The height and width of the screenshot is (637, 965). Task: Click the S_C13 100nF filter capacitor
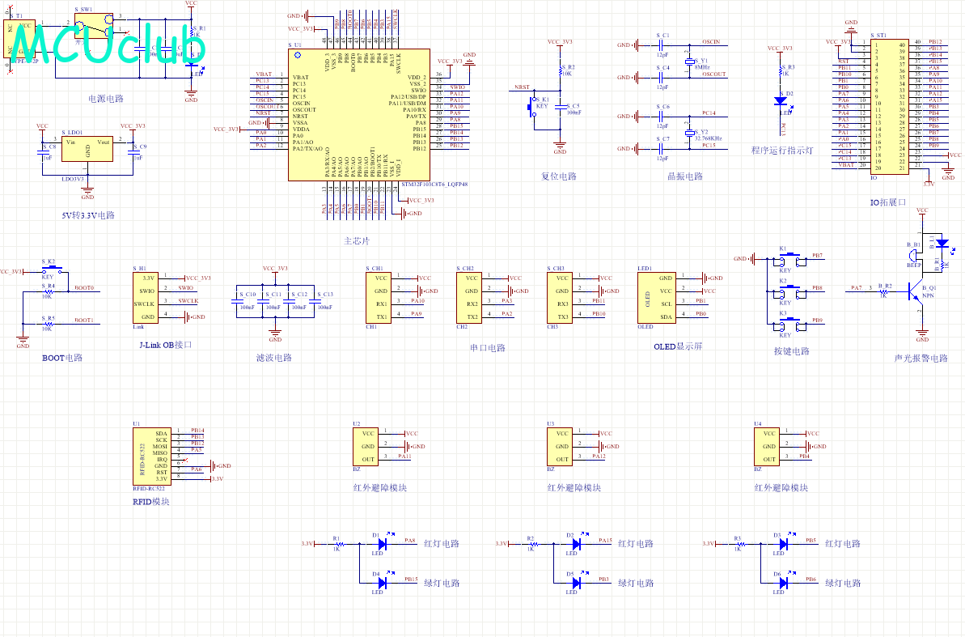[315, 300]
